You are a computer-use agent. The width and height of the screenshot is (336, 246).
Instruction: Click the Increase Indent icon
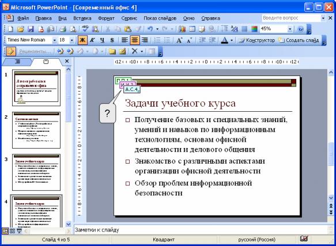click(x=212, y=40)
